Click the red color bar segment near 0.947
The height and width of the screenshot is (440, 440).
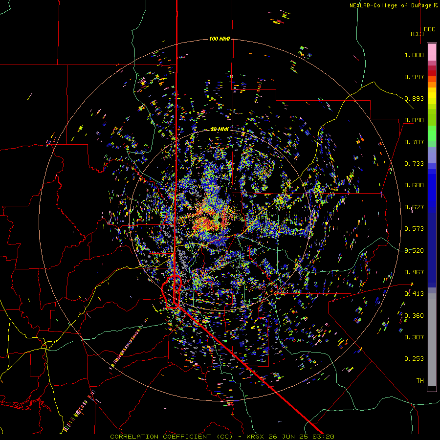(432, 73)
